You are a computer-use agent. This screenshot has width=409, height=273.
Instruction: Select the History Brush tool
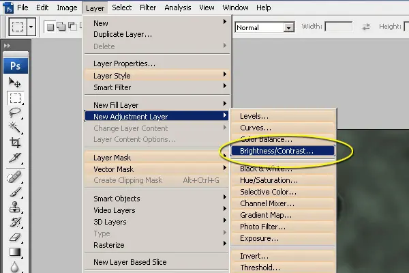[15, 222]
